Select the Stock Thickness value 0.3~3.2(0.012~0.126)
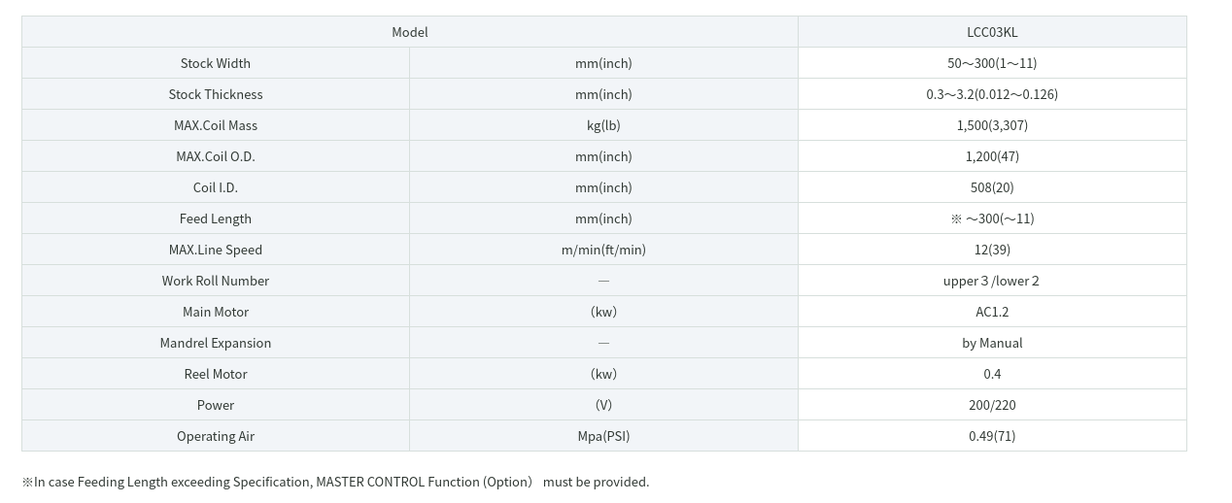This screenshot has height=503, width=1232. (x=992, y=94)
